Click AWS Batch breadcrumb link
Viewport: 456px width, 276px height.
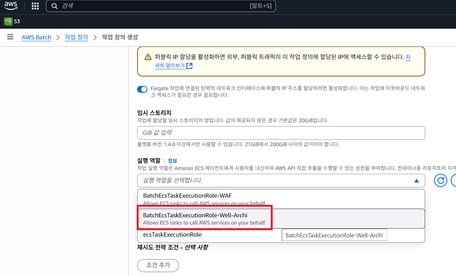(36, 37)
